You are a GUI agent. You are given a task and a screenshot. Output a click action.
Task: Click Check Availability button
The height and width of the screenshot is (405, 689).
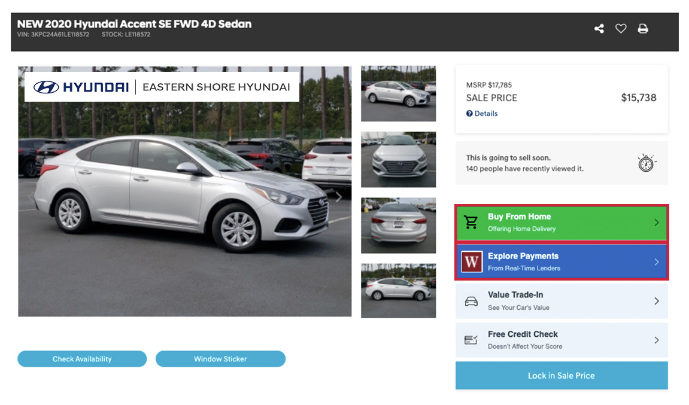82,359
